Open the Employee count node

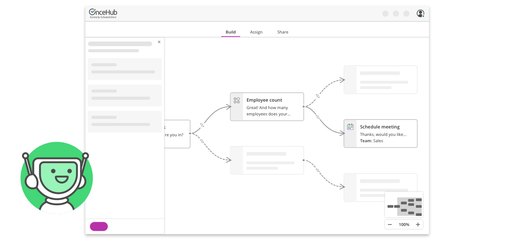[272, 107]
